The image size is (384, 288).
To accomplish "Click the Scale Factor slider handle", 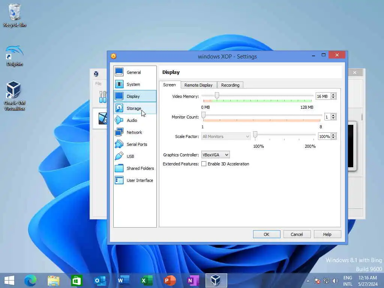I will tap(255, 135).
